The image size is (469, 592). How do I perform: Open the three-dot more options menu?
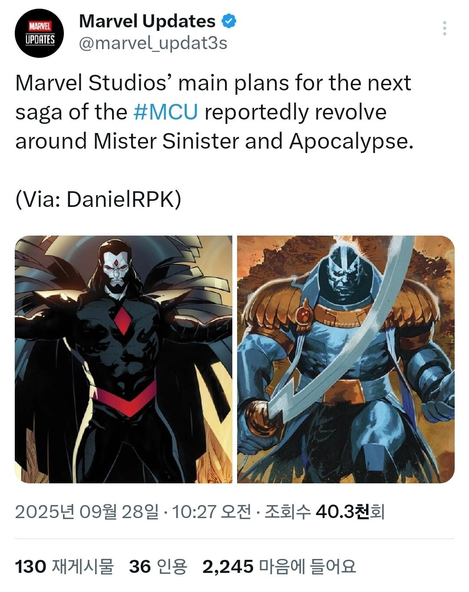(444, 28)
